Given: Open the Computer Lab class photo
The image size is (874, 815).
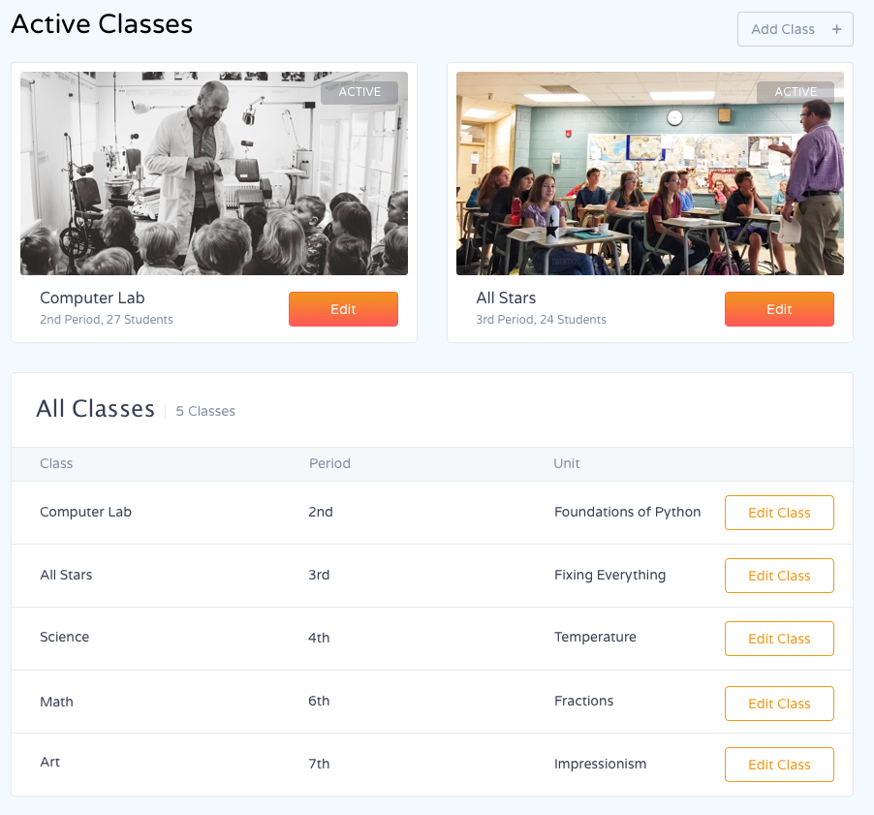Looking at the screenshot, I should pyautogui.click(x=213, y=174).
